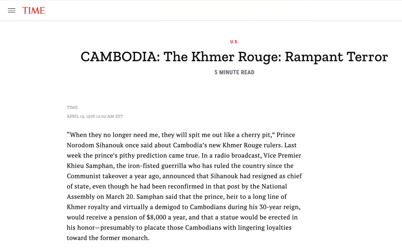Click "Khieu Samphan" in the paragraph
Image resolution: width=402 pixels, height=249 pixels.
87,166
